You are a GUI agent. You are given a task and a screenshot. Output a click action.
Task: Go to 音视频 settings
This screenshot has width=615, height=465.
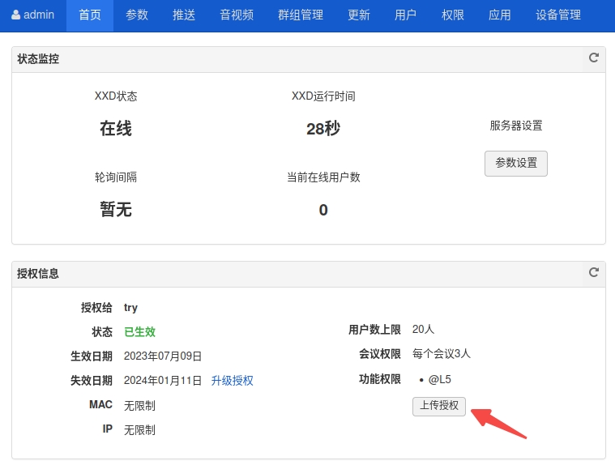[237, 15]
